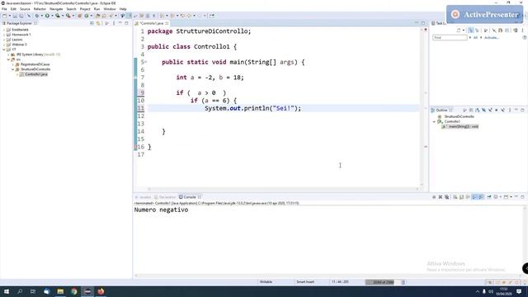
Task: Collapse the src folder node
Action: pyautogui.click(x=8, y=59)
